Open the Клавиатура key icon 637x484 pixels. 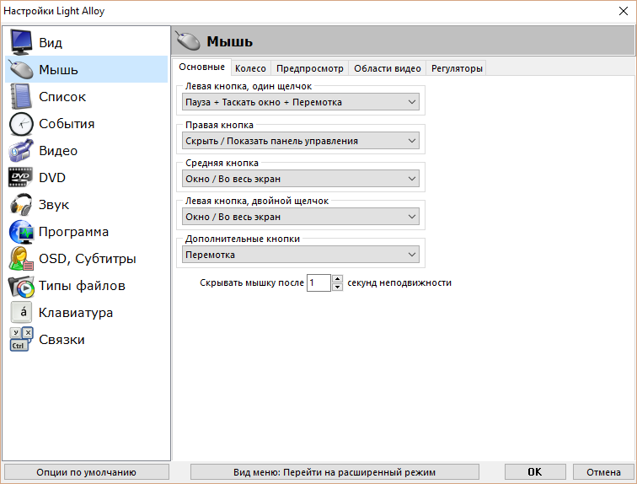(21, 313)
